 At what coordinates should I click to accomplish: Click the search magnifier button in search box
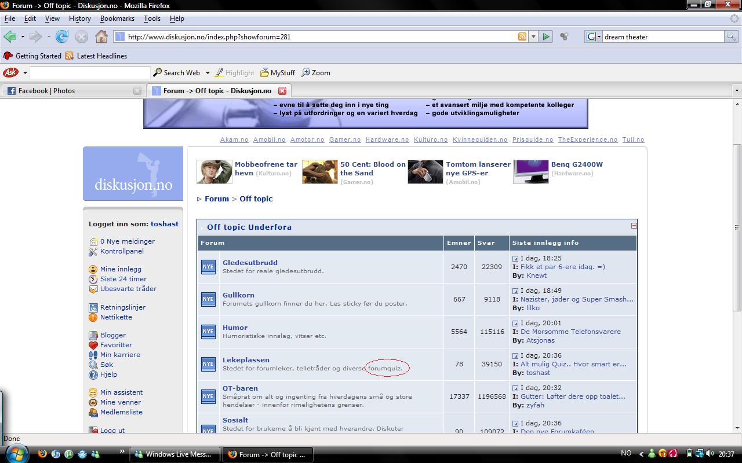732,36
